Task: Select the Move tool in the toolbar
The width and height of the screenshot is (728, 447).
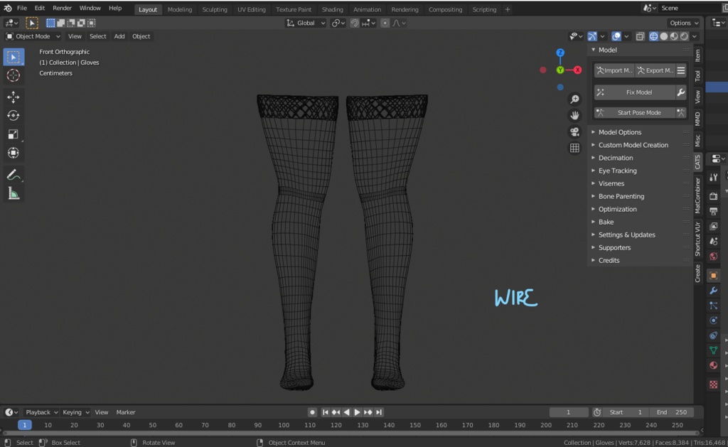Action: point(14,96)
